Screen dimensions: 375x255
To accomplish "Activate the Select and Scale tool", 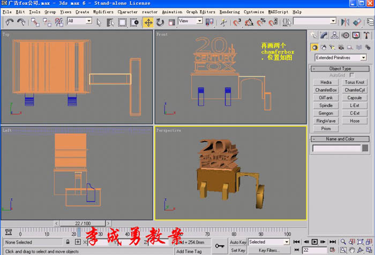I will tap(172, 22).
